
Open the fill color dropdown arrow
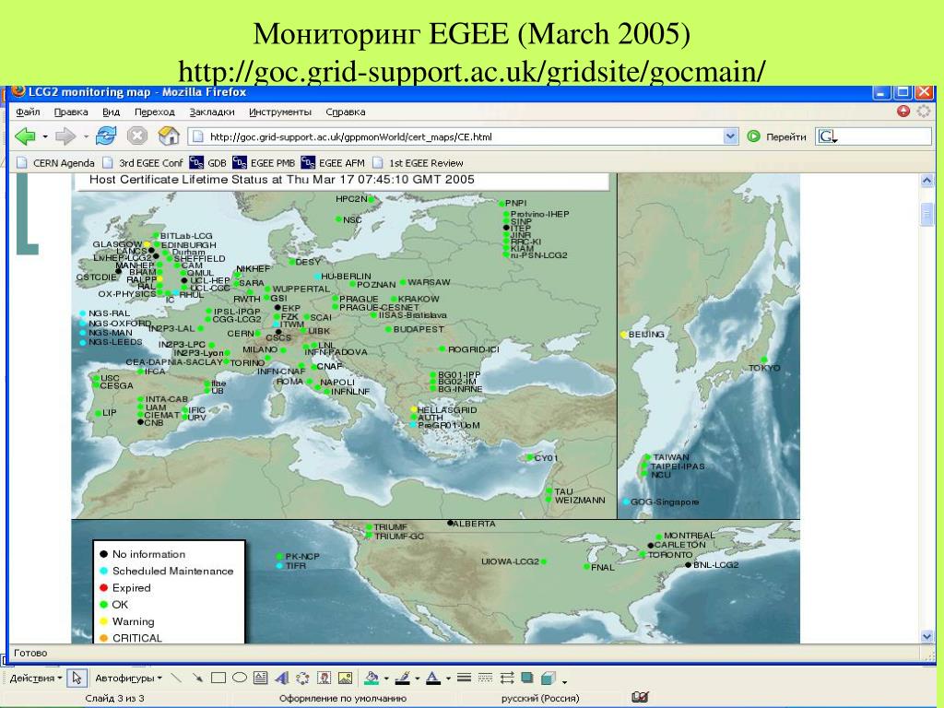(x=386, y=678)
